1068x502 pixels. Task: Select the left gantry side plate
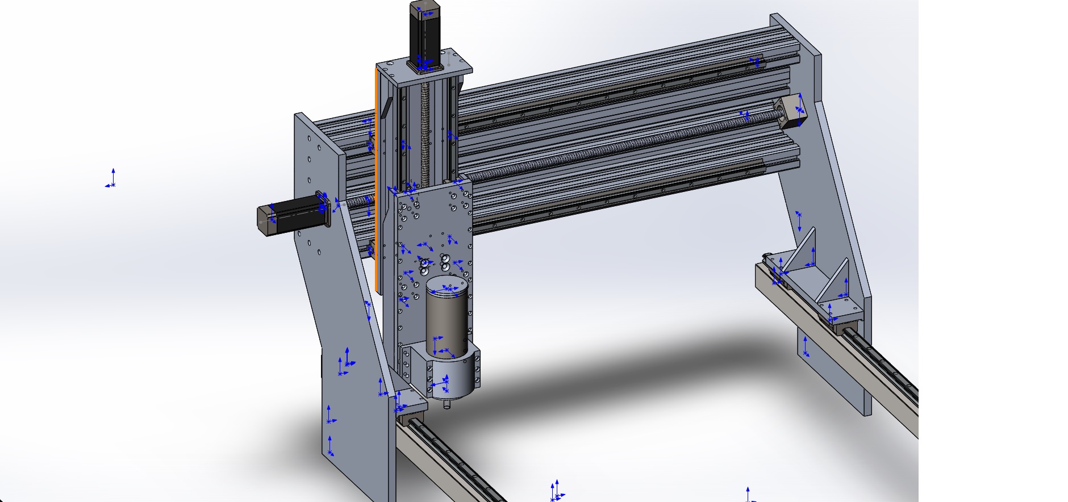(345, 307)
